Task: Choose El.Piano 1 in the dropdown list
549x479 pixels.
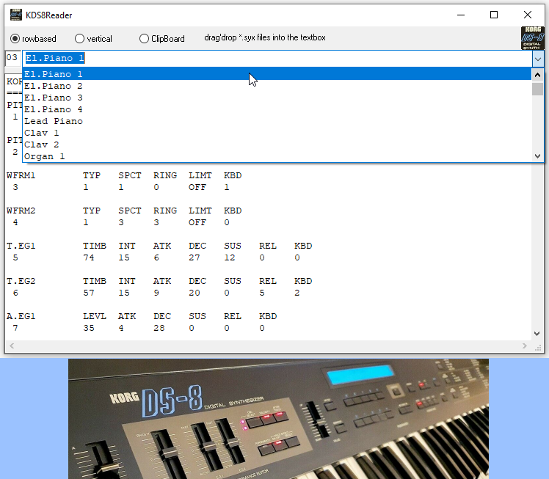Action: [x=277, y=74]
